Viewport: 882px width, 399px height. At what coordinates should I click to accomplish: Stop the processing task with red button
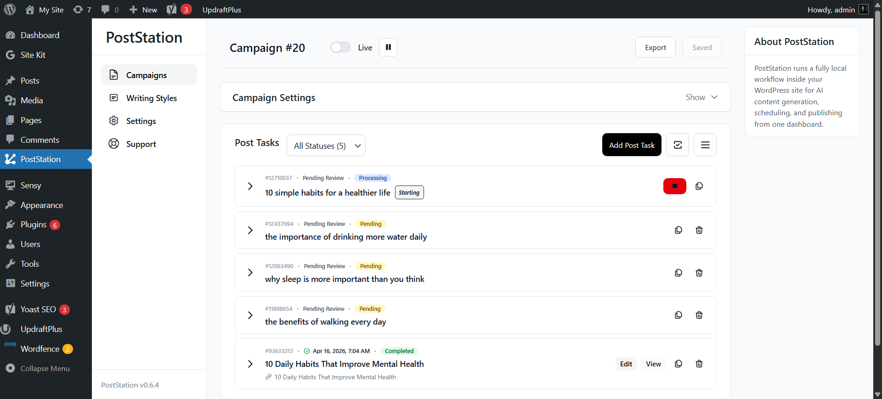675,186
